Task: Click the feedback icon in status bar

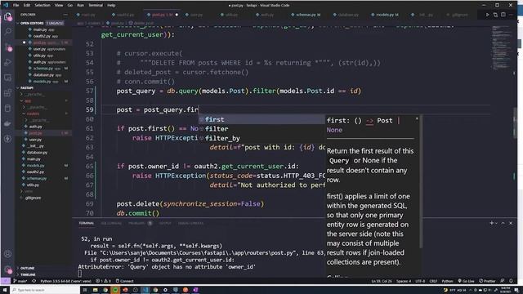Action: [x=503, y=281]
